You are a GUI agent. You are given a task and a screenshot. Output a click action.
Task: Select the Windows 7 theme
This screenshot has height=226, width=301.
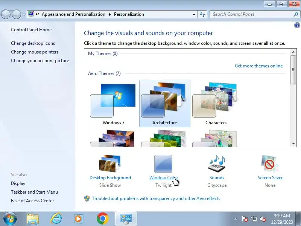tap(113, 104)
